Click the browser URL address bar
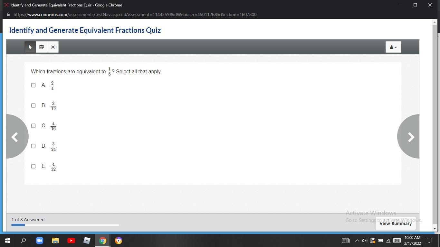 (x=135, y=14)
